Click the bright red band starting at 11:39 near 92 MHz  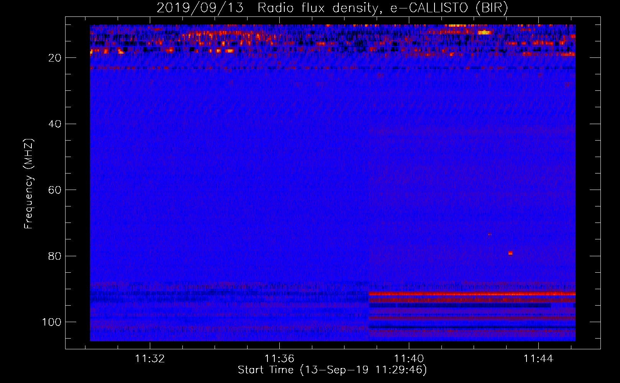[472, 294]
